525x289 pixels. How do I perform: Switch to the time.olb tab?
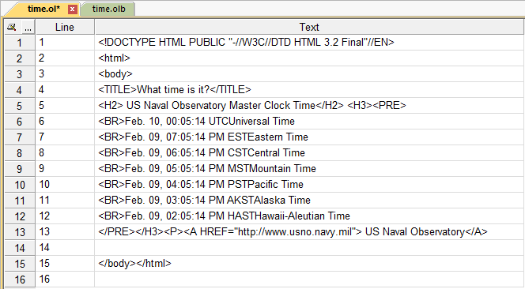coord(108,9)
